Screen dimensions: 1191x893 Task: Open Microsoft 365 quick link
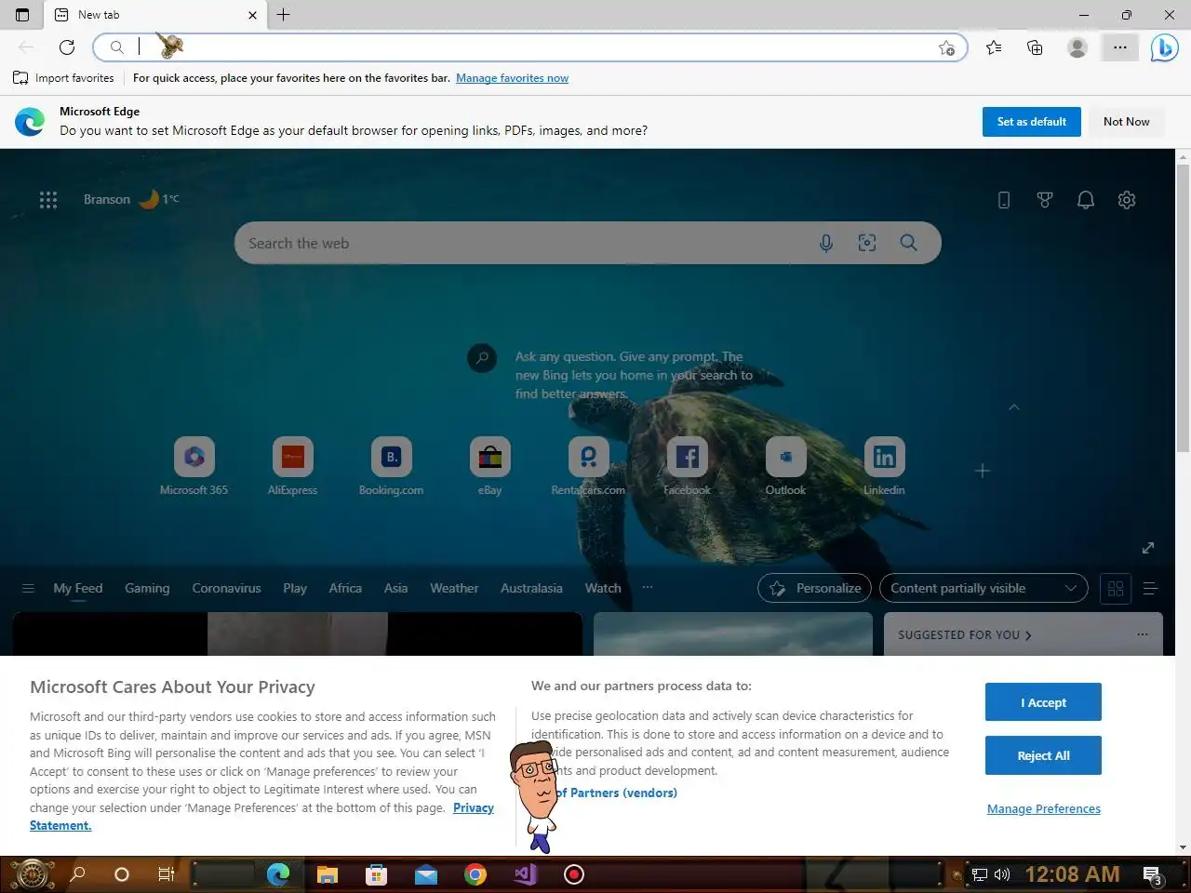[194, 466]
